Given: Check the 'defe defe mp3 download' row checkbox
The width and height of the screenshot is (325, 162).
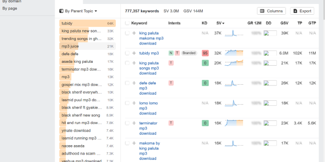Looking at the screenshot, I should click(127, 83).
